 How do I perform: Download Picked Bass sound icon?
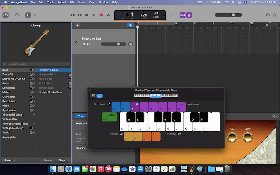pyautogui.click(x=70, y=83)
